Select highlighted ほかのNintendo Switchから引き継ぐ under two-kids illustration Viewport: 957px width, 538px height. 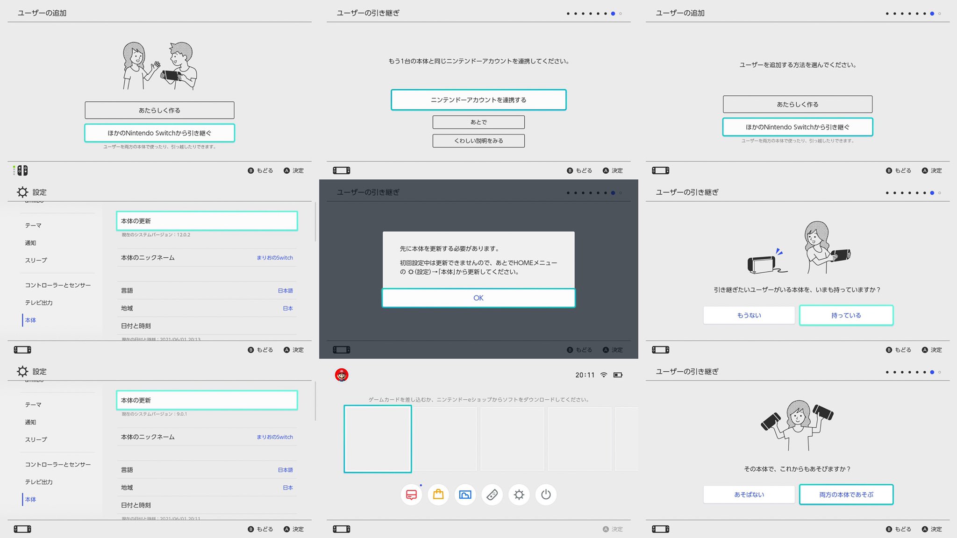(159, 133)
